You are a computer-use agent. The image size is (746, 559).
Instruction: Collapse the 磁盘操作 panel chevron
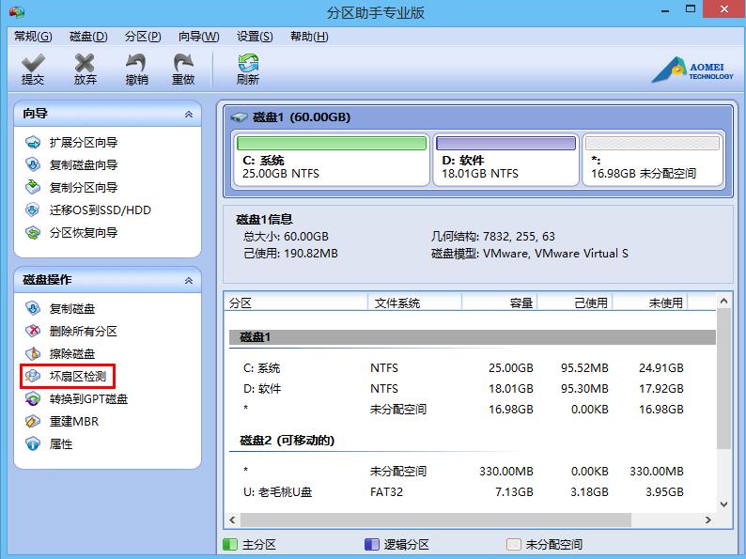(x=189, y=280)
